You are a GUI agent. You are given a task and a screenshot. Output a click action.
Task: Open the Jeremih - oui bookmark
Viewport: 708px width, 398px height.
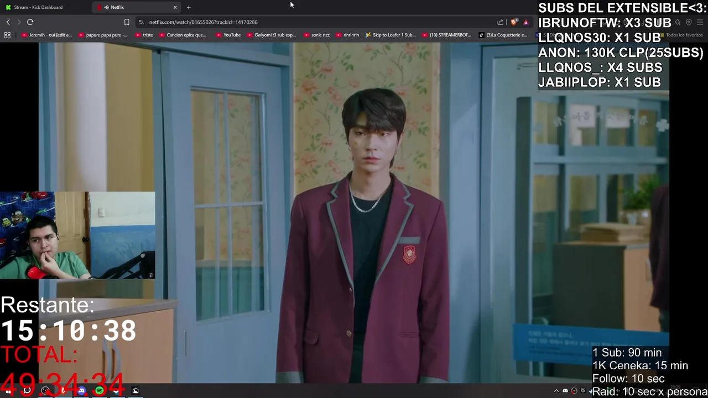click(46, 35)
